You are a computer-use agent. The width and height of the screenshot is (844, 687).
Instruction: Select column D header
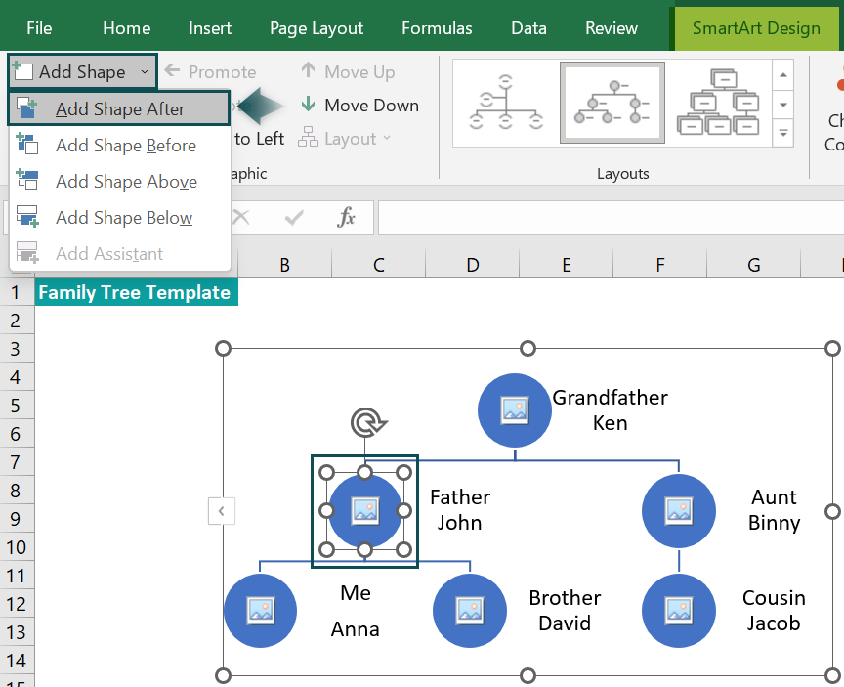472,265
